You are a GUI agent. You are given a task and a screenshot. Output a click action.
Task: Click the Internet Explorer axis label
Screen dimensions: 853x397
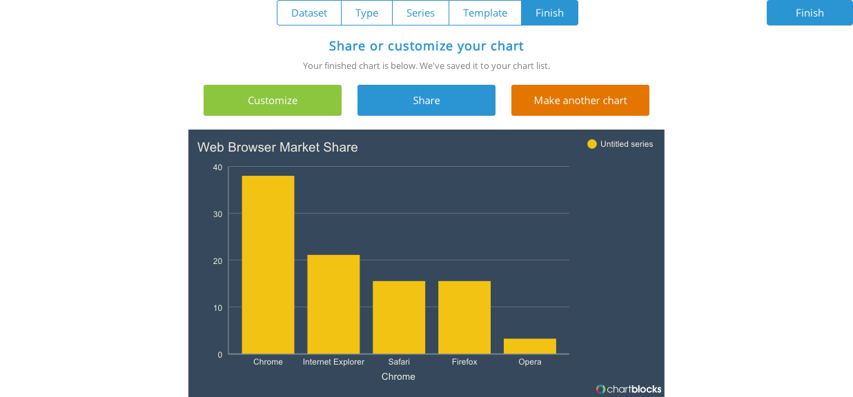click(333, 362)
